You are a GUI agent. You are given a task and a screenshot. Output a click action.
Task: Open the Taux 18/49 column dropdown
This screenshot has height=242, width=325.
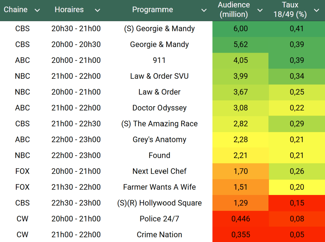316,10
